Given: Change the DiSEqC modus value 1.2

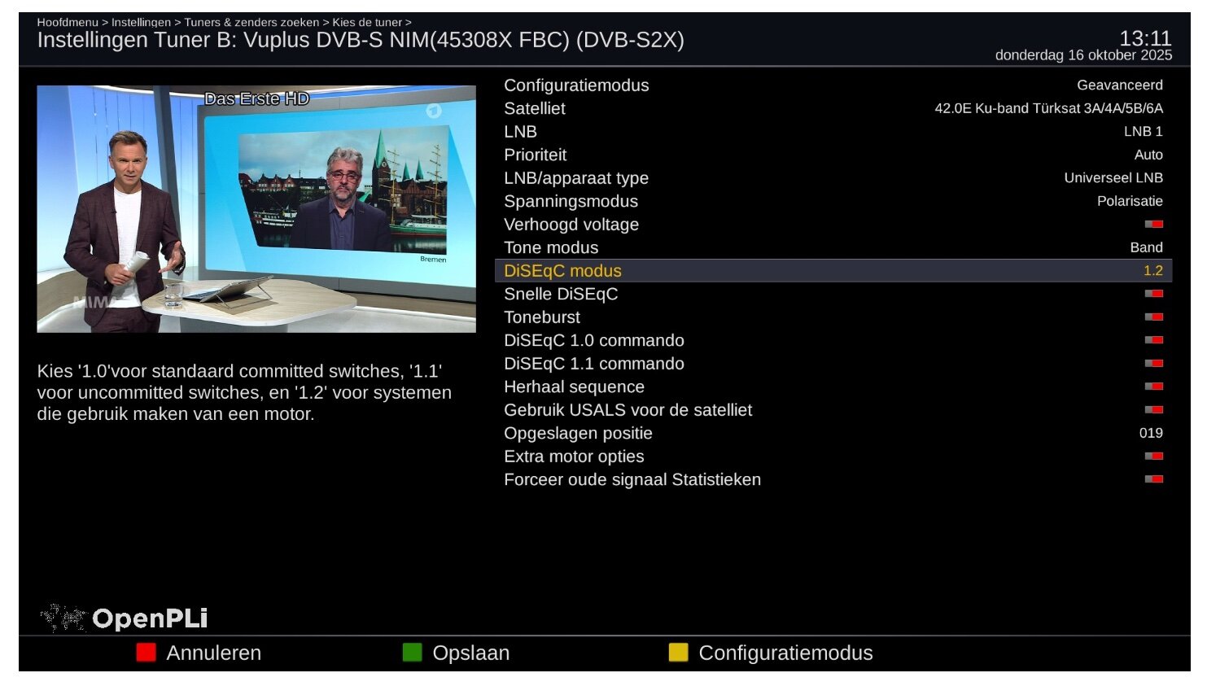Looking at the screenshot, I should point(1153,271).
